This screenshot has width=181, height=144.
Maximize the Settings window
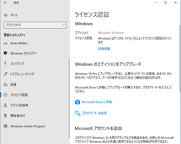[165, 2]
